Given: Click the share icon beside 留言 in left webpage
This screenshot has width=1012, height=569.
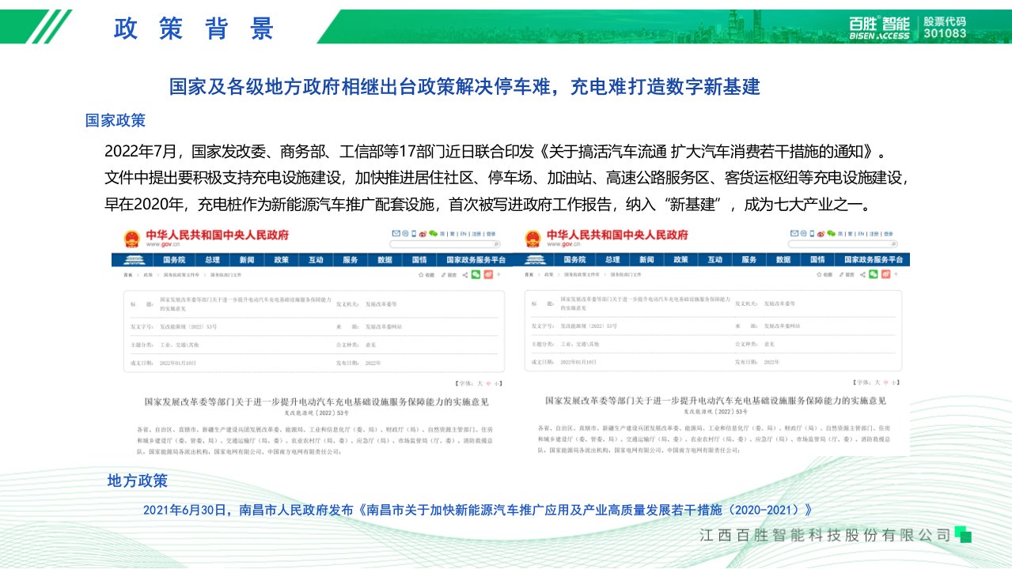Looking at the screenshot, I should pos(464,274).
